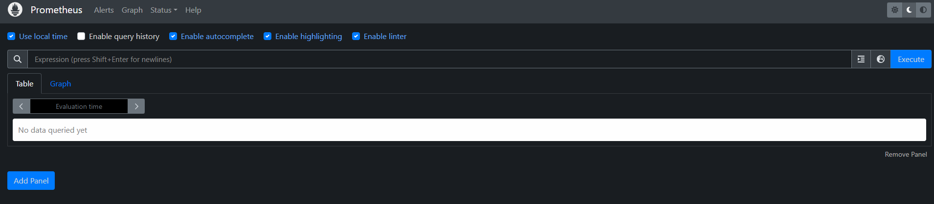Uncheck Enable highlighting option
The width and height of the screenshot is (934, 204).
pyautogui.click(x=267, y=36)
